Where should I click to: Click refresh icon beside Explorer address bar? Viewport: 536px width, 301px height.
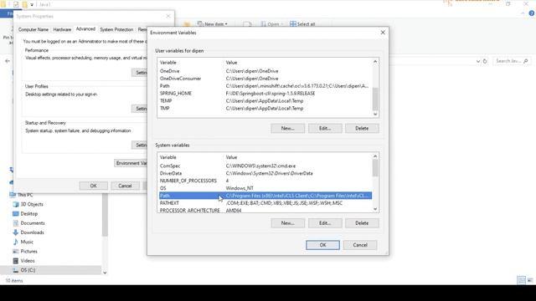(x=485, y=61)
